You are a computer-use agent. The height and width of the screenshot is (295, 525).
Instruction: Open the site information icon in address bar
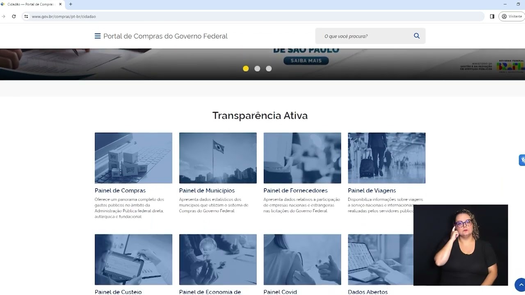pos(26,16)
